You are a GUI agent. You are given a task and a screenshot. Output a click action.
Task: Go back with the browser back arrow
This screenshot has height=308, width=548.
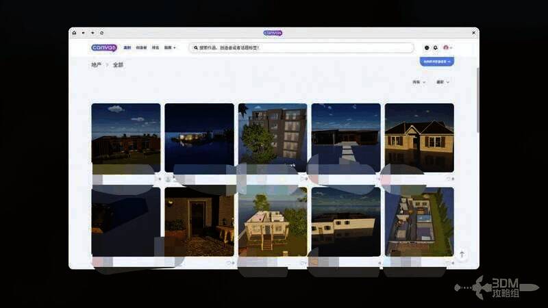tap(83, 33)
